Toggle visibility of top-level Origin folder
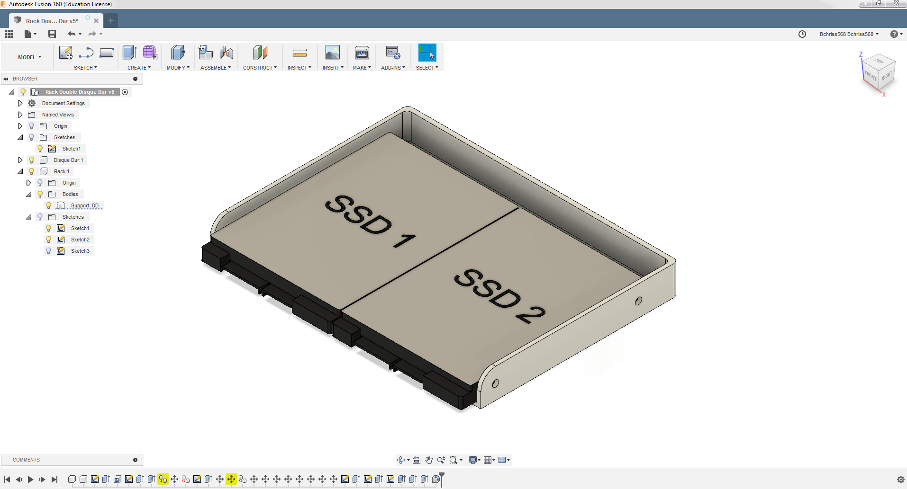This screenshot has height=489, width=907. [31, 126]
